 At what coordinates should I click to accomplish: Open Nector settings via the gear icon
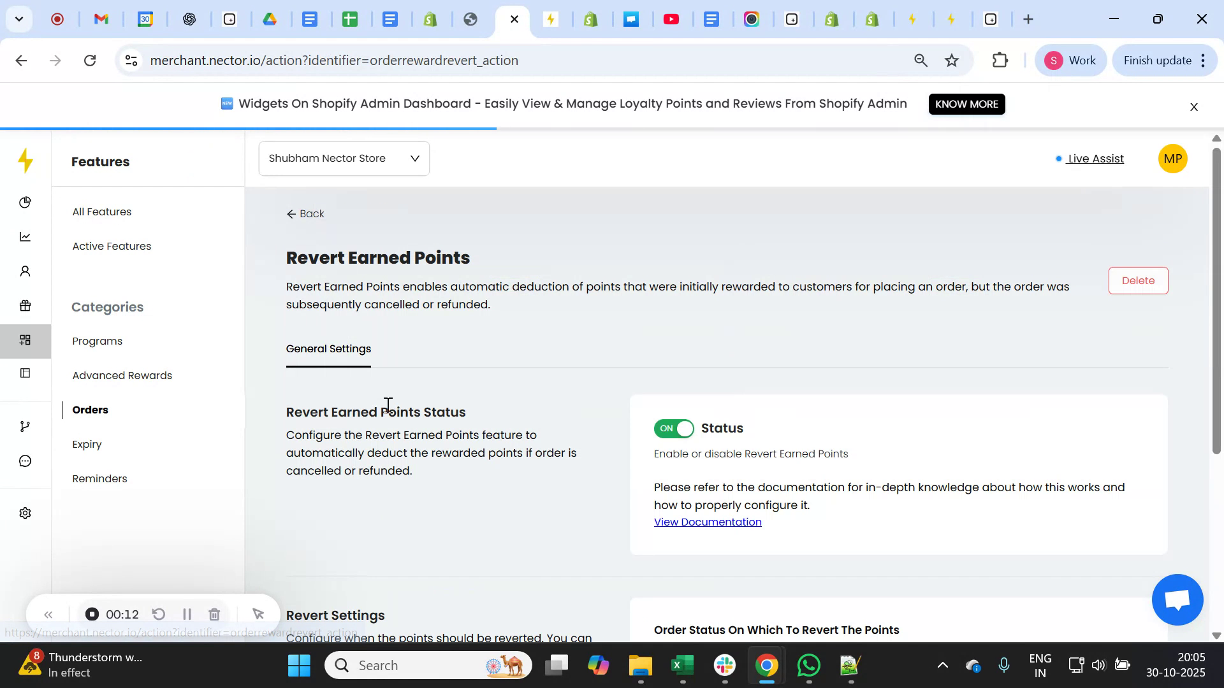[25, 512]
